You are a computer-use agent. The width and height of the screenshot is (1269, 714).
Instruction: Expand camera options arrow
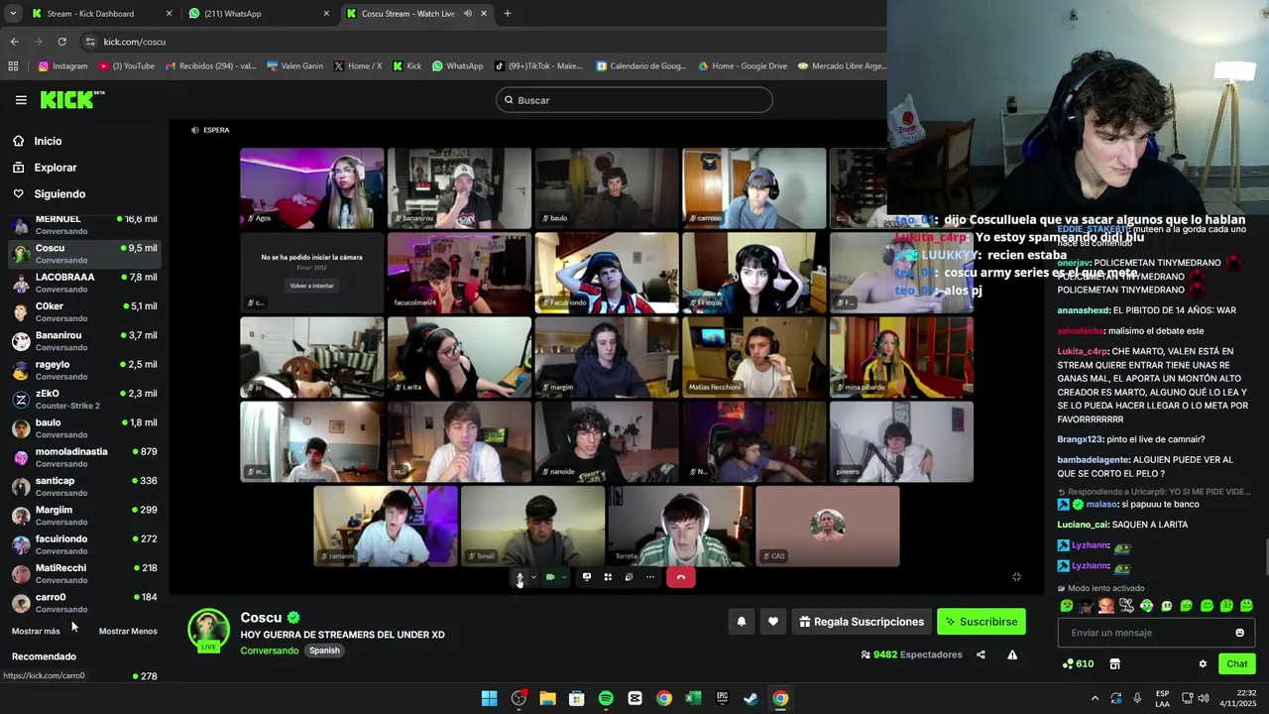(564, 577)
